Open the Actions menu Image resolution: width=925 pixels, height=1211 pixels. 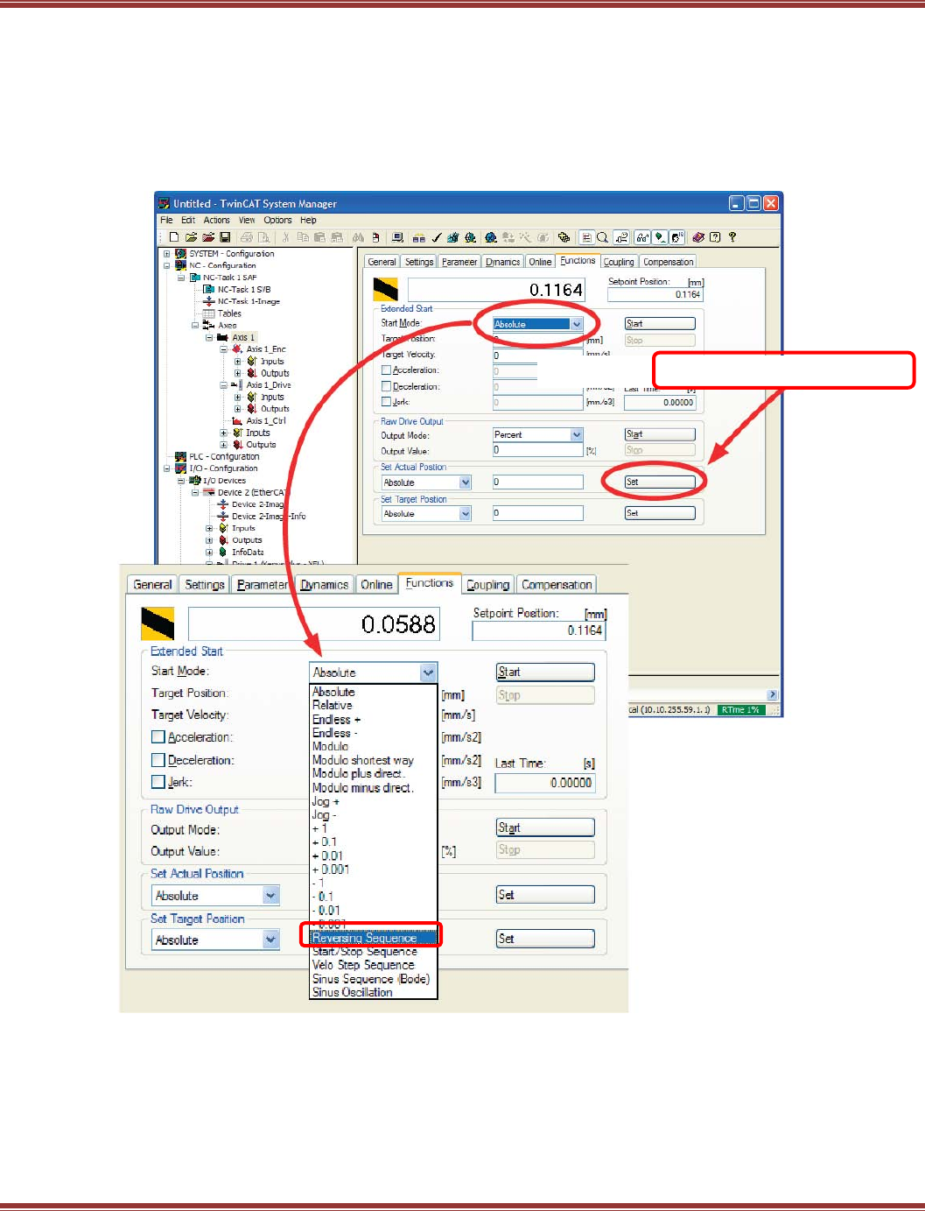216,221
